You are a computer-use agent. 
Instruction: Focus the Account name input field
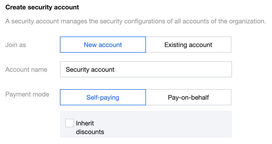tap(146, 70)
